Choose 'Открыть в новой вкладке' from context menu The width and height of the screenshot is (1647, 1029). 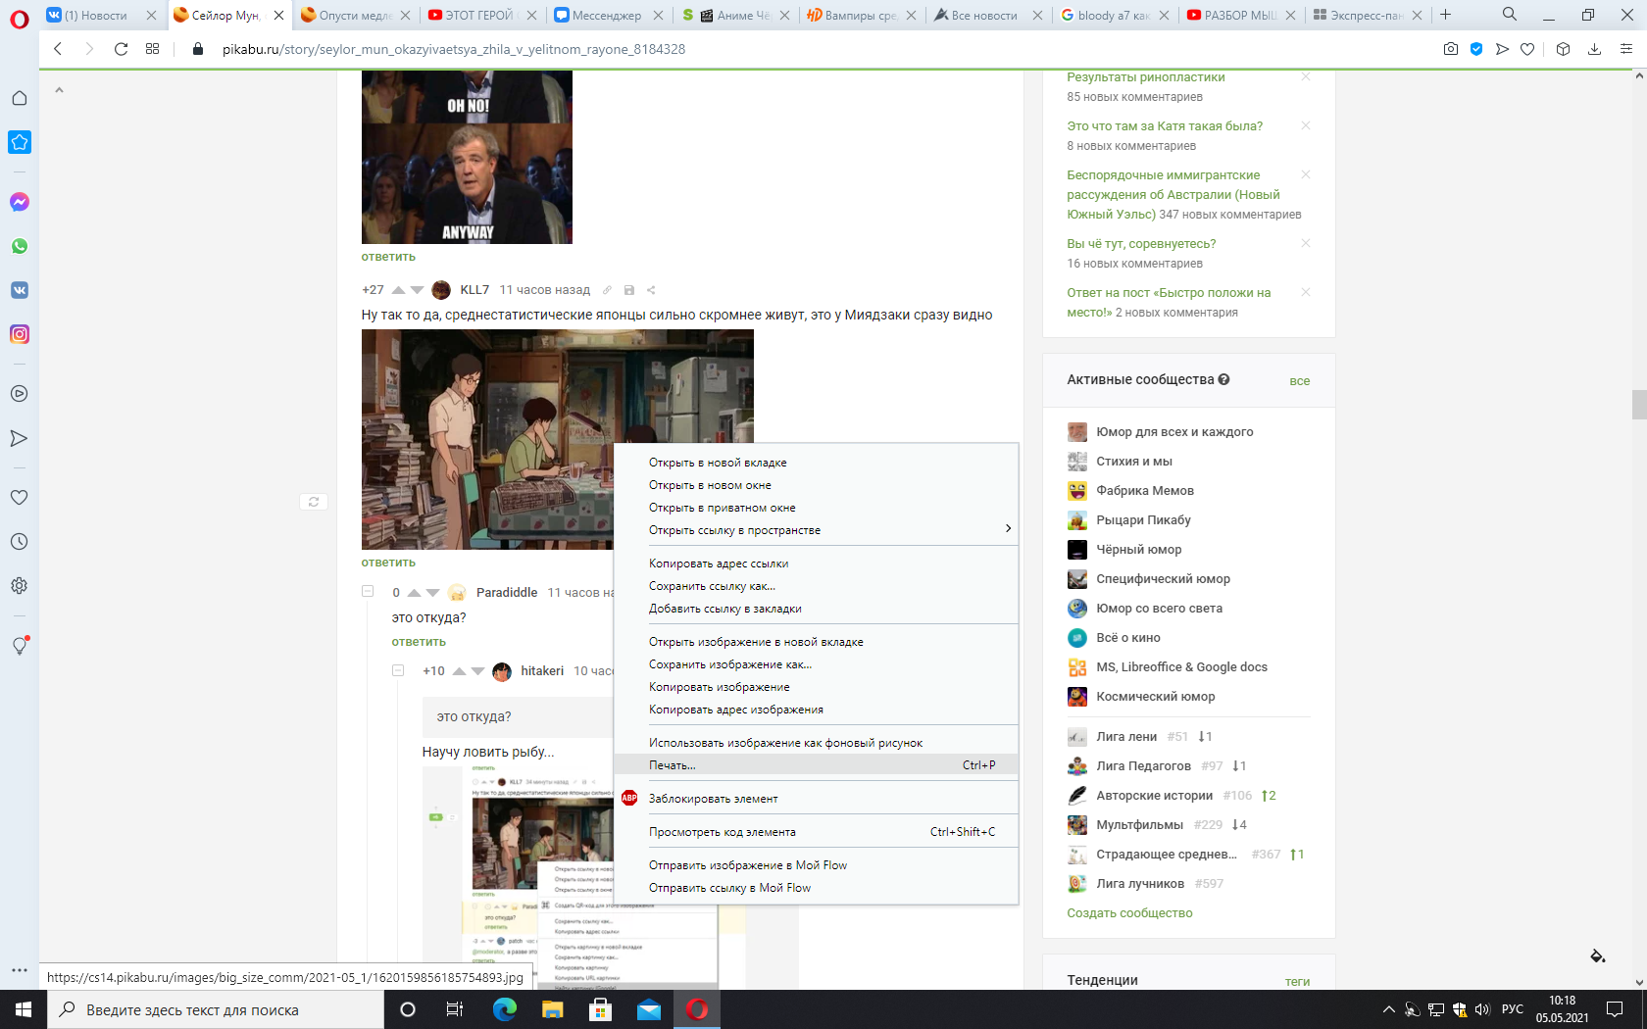pos(816,463)
